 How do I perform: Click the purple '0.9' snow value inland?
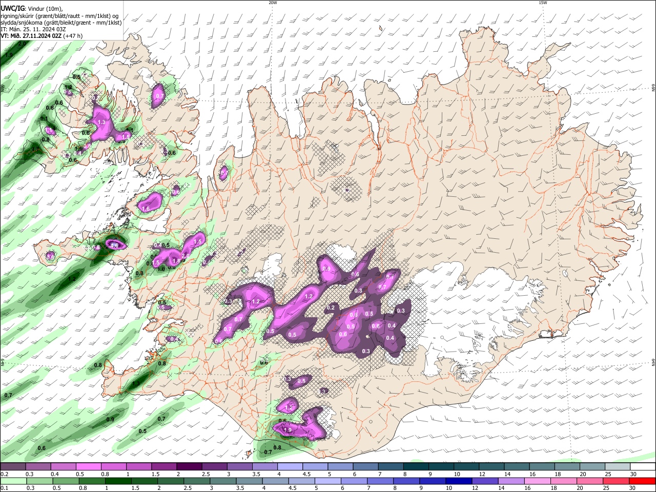326,269
